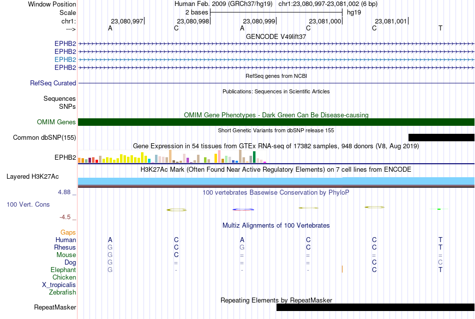This screenshot has height=319, width=475.
Task: Click the 4.88 PhyloP upper limit value
Action: pyautogui.click(x=64, y=192)
